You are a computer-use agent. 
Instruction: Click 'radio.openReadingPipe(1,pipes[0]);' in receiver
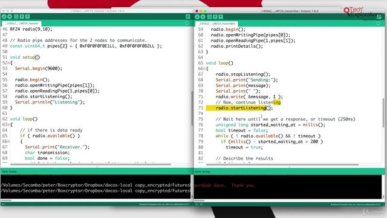click(57, 91)
